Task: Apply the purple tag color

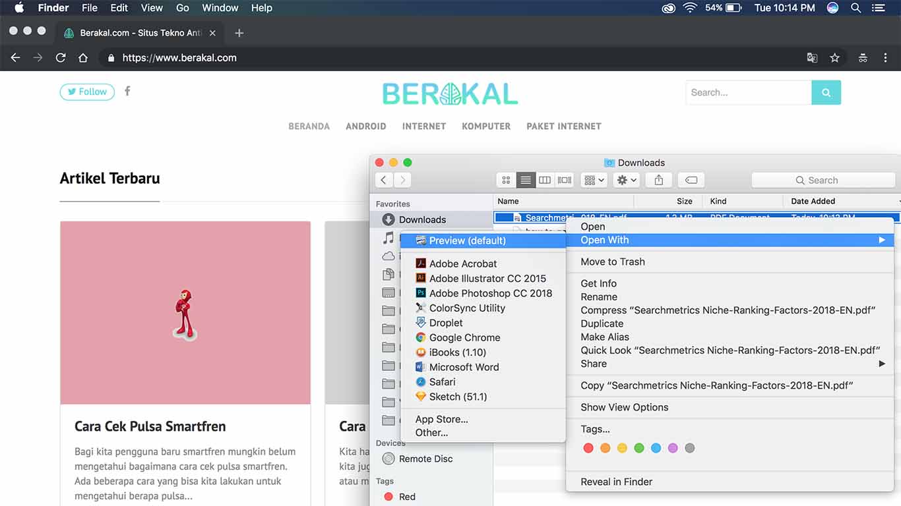Action: pyautogui.click(x=673, y=448)
